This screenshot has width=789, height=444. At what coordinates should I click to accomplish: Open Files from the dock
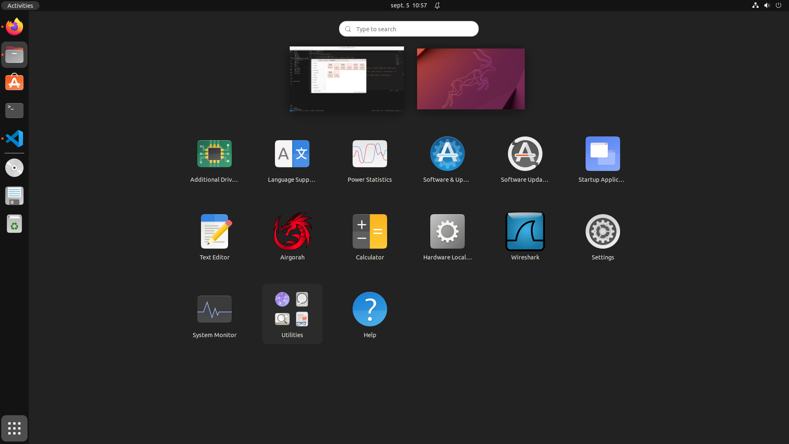point(14,55)
